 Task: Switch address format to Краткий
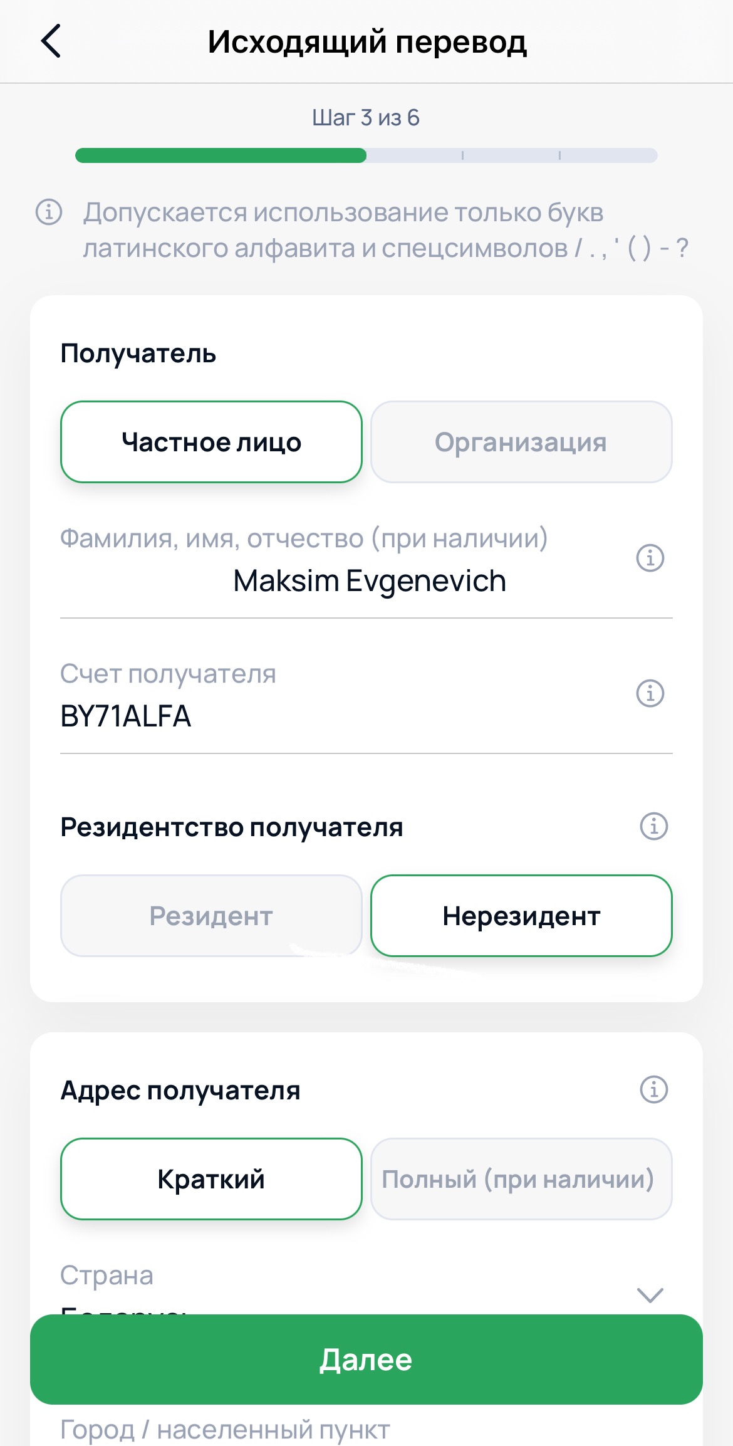coord(211,1179)
